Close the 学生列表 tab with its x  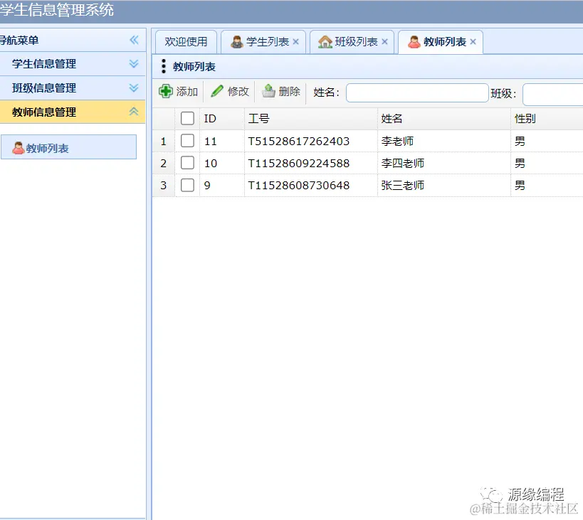coord(295,41)
